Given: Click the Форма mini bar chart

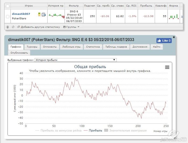Looking at the screenshot, I should point(174,17).
